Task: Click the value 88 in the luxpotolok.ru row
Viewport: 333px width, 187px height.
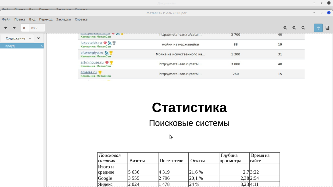Action: coord(236,44)
